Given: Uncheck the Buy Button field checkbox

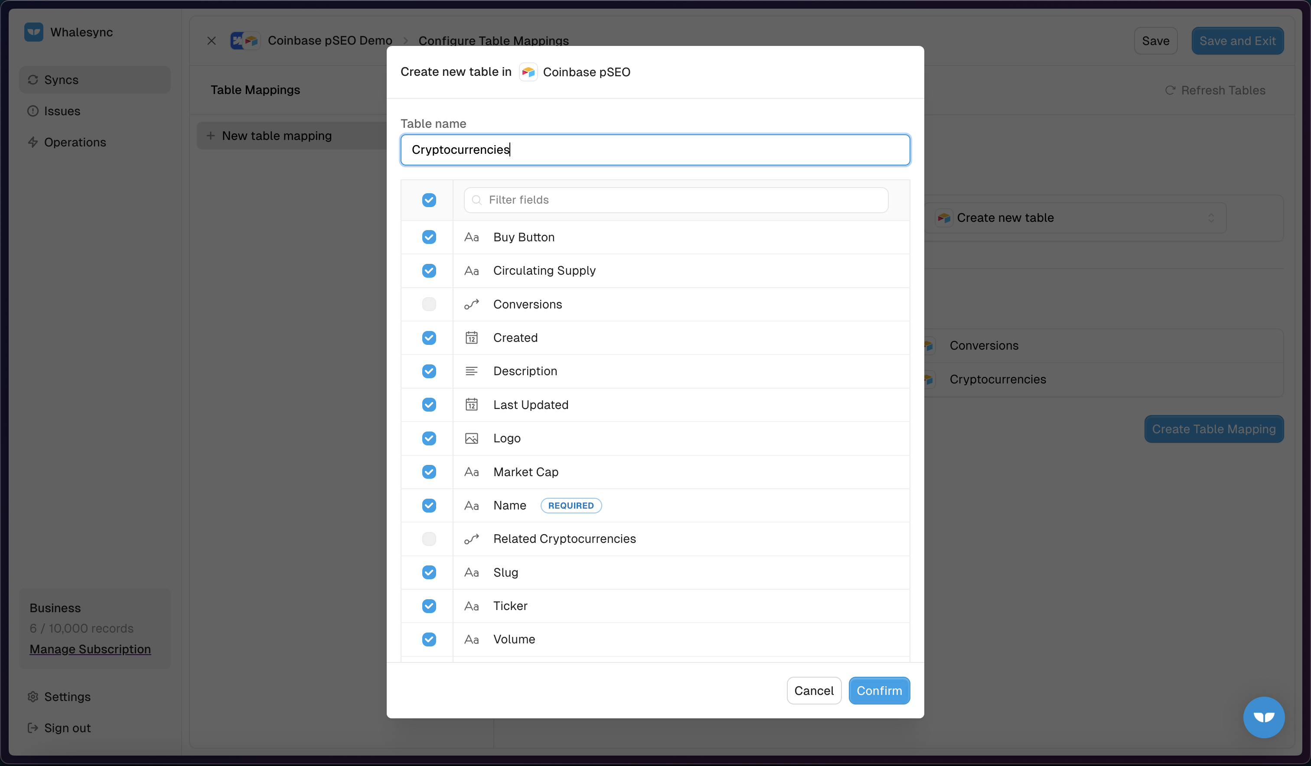Looking at the screenshot, I should (429, 237).
